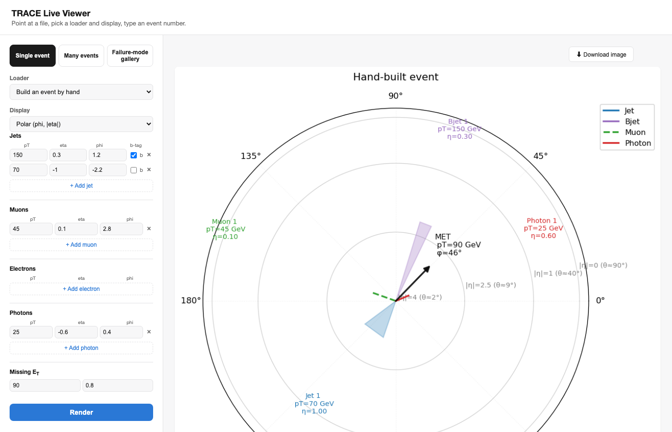Click the second jet eta field -1

pyautogui.click(x=68, y=170)
